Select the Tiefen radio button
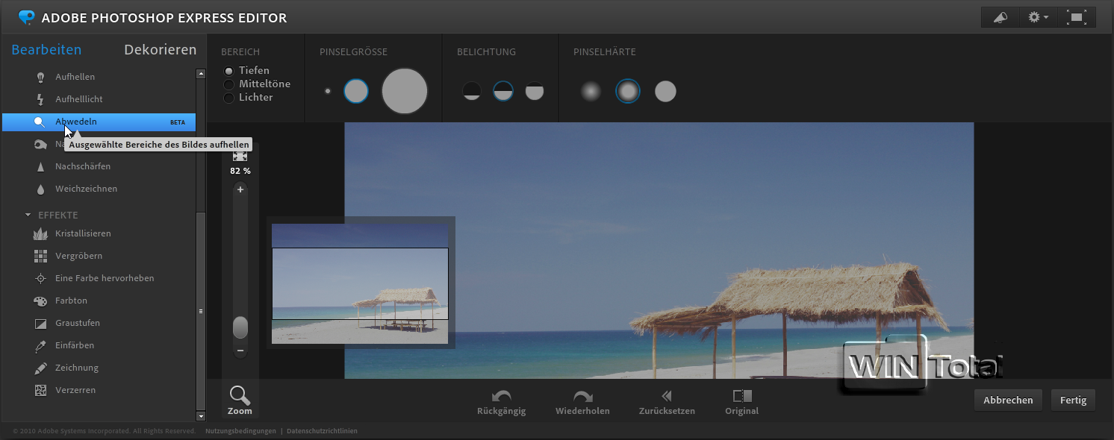Viewport: 1114px width, 440px height. coord(229,71)
